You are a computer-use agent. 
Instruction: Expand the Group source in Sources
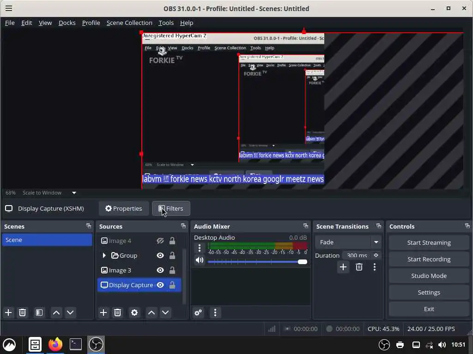[x=104, y=255]
